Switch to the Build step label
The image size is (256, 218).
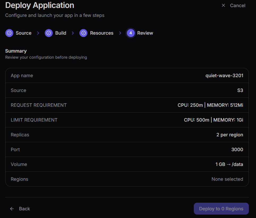point(61,33)
